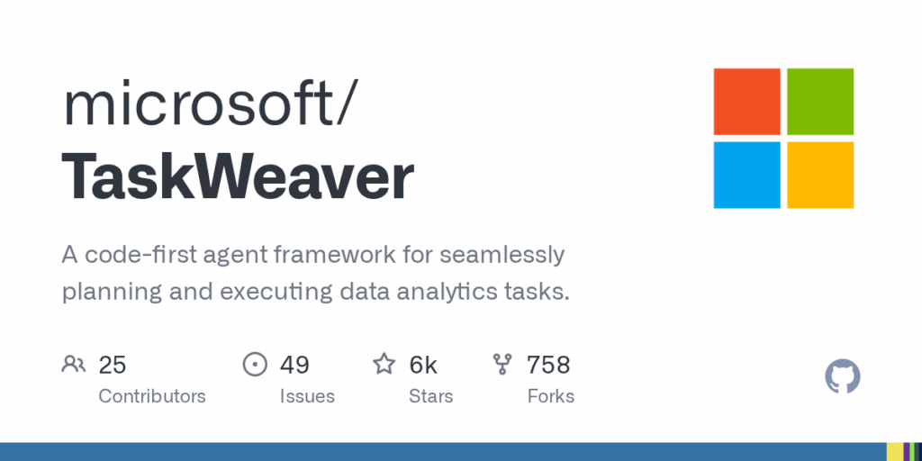
Task: Click the TaskWeaver repository name
Action: [238, 177]
